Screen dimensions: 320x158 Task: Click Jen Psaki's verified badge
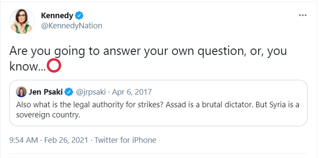[x=69, y=91]
